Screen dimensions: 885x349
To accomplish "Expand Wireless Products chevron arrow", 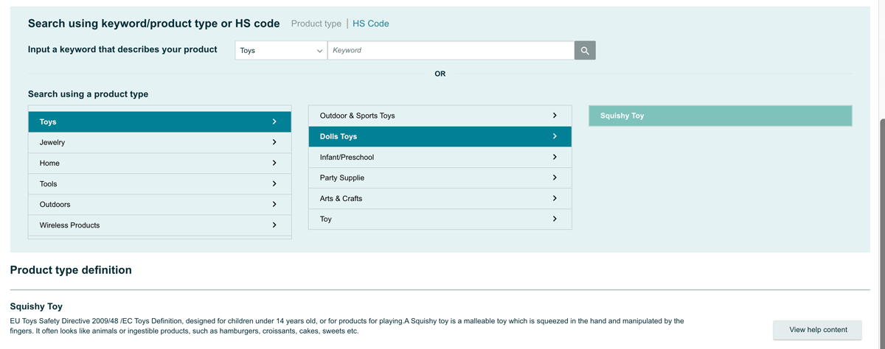I will tap(274, 225).
